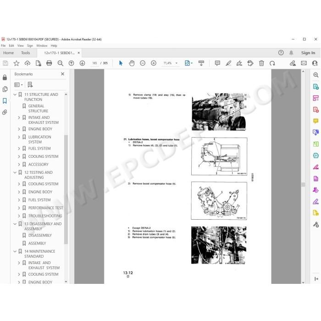Expand TROUBLESHOOTING bookmark
Viewport: 321px width, 321px height.
click(19, 216)
